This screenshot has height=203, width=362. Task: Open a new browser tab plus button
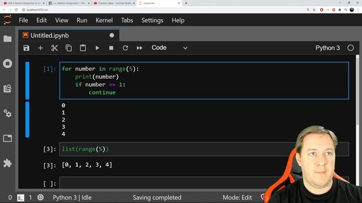pos(186,3)
